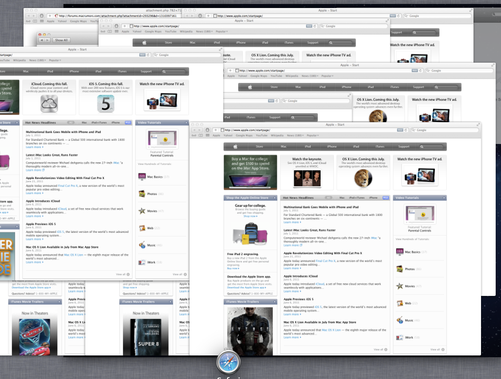Open iPod tab in front window Apple navbar
The width and height of the screenshot is (501, 379).
coord(308,147)
